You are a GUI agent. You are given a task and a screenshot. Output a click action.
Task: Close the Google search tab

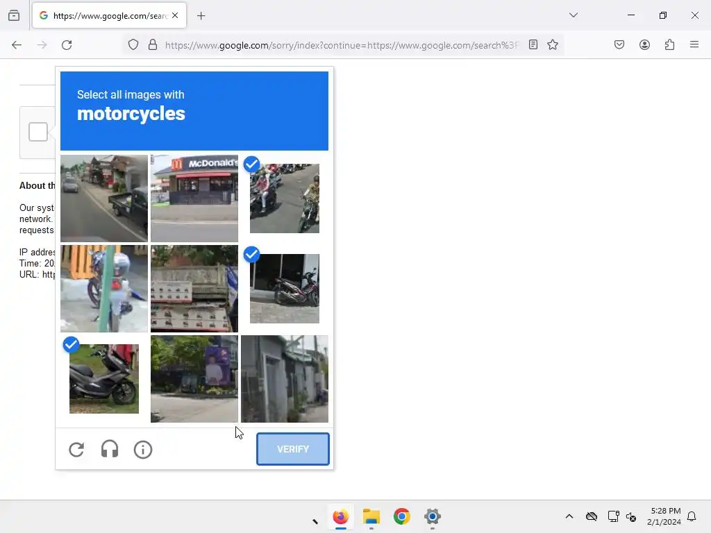[175, 15]
